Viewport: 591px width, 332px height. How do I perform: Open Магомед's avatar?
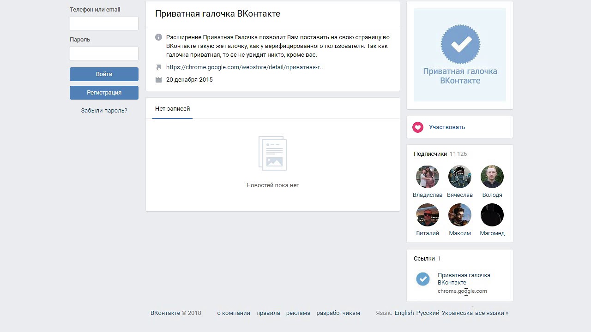(x=492, y=215)
